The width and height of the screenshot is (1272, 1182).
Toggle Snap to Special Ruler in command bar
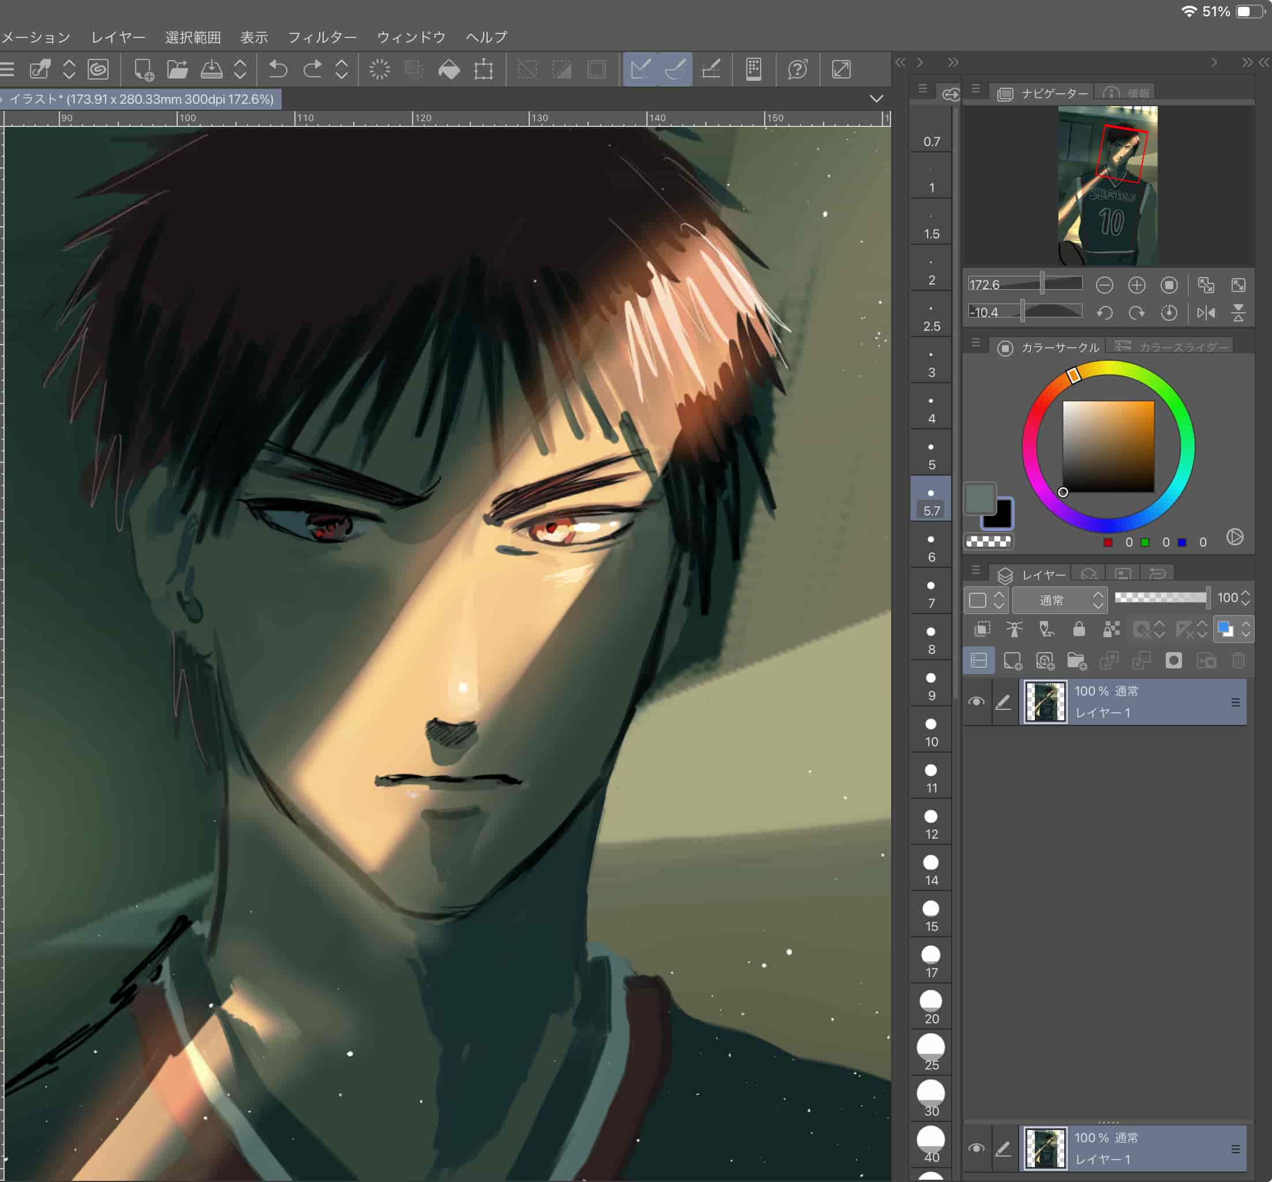675,69
